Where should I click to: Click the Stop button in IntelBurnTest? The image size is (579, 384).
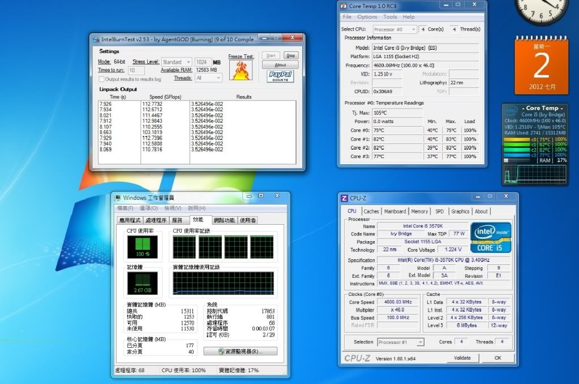pos(291,56)
